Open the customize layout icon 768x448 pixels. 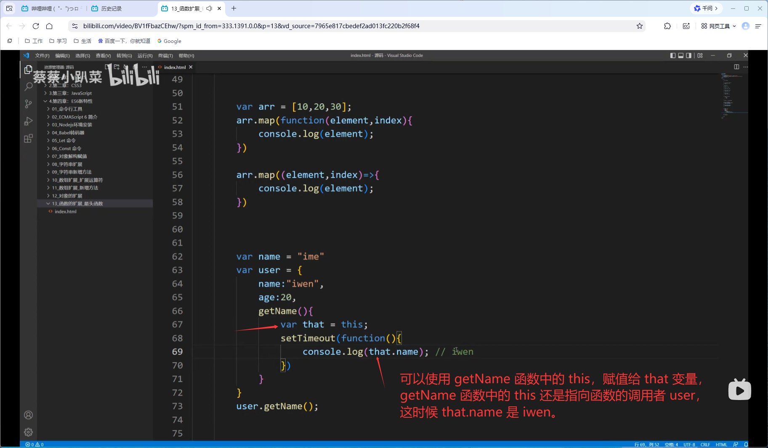(x=700, y=56)
